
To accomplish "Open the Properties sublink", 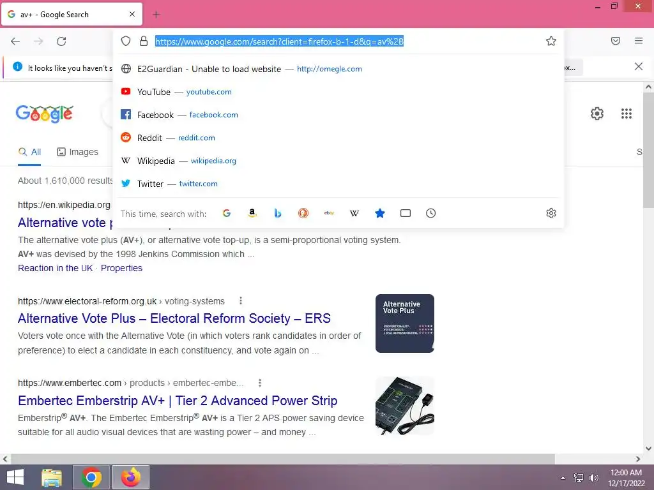I will (x=121, y=268).
